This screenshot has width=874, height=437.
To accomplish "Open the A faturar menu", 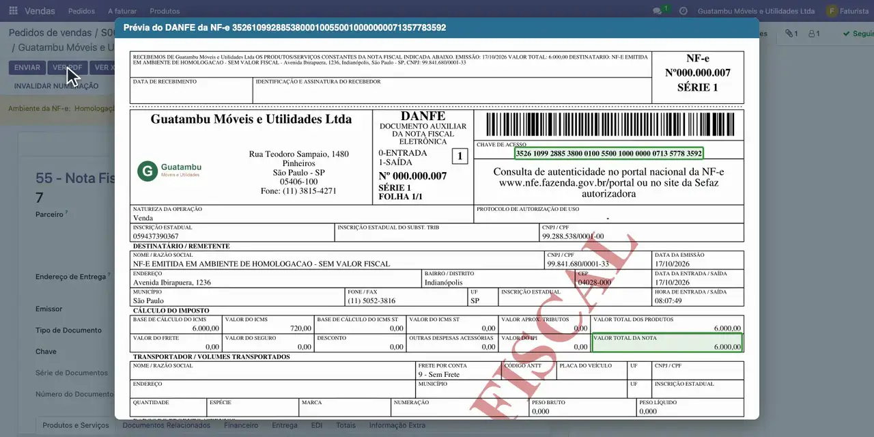I will click(122, 11).
